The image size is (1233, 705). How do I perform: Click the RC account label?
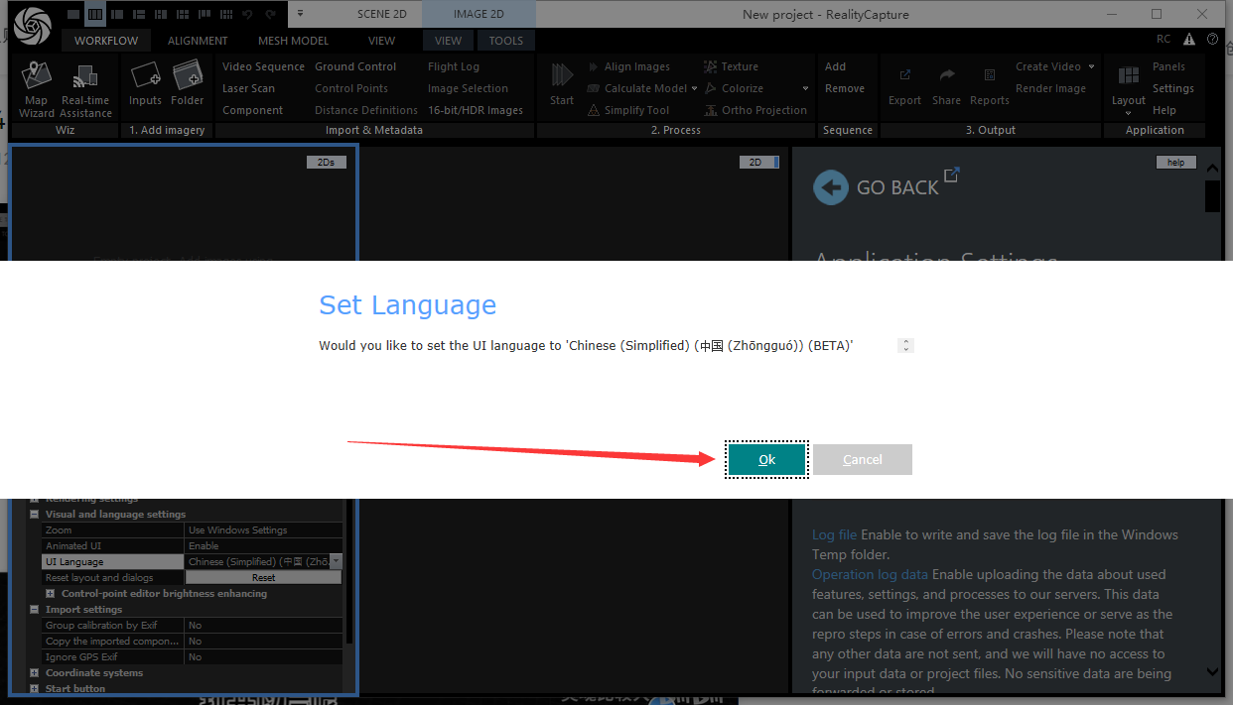(1164, 40)
